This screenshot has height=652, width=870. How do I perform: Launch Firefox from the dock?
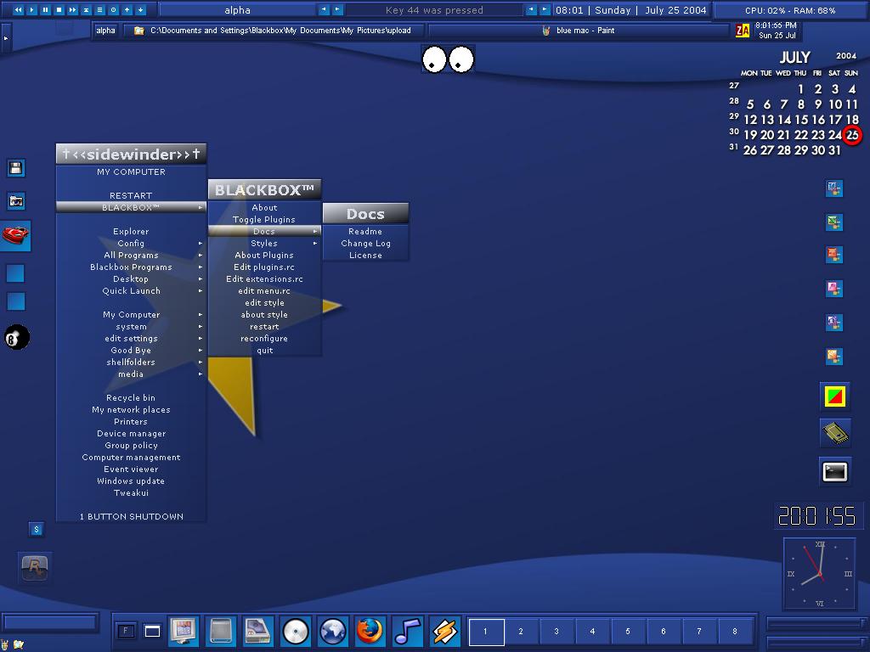click(370, 631)
